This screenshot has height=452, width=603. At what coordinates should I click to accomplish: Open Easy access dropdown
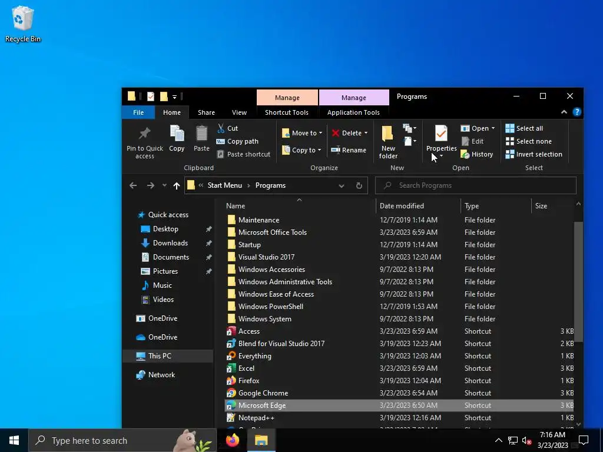[x=410, y=141]
